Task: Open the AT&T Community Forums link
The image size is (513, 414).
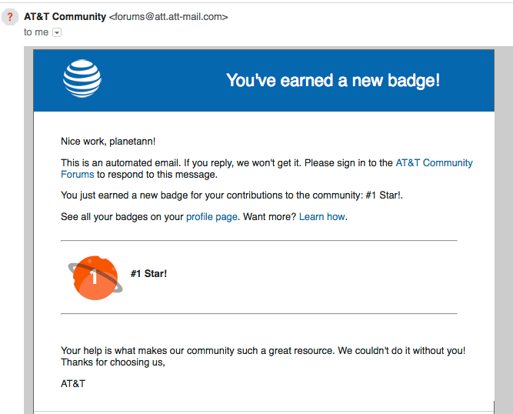Action: pos(434,163)
